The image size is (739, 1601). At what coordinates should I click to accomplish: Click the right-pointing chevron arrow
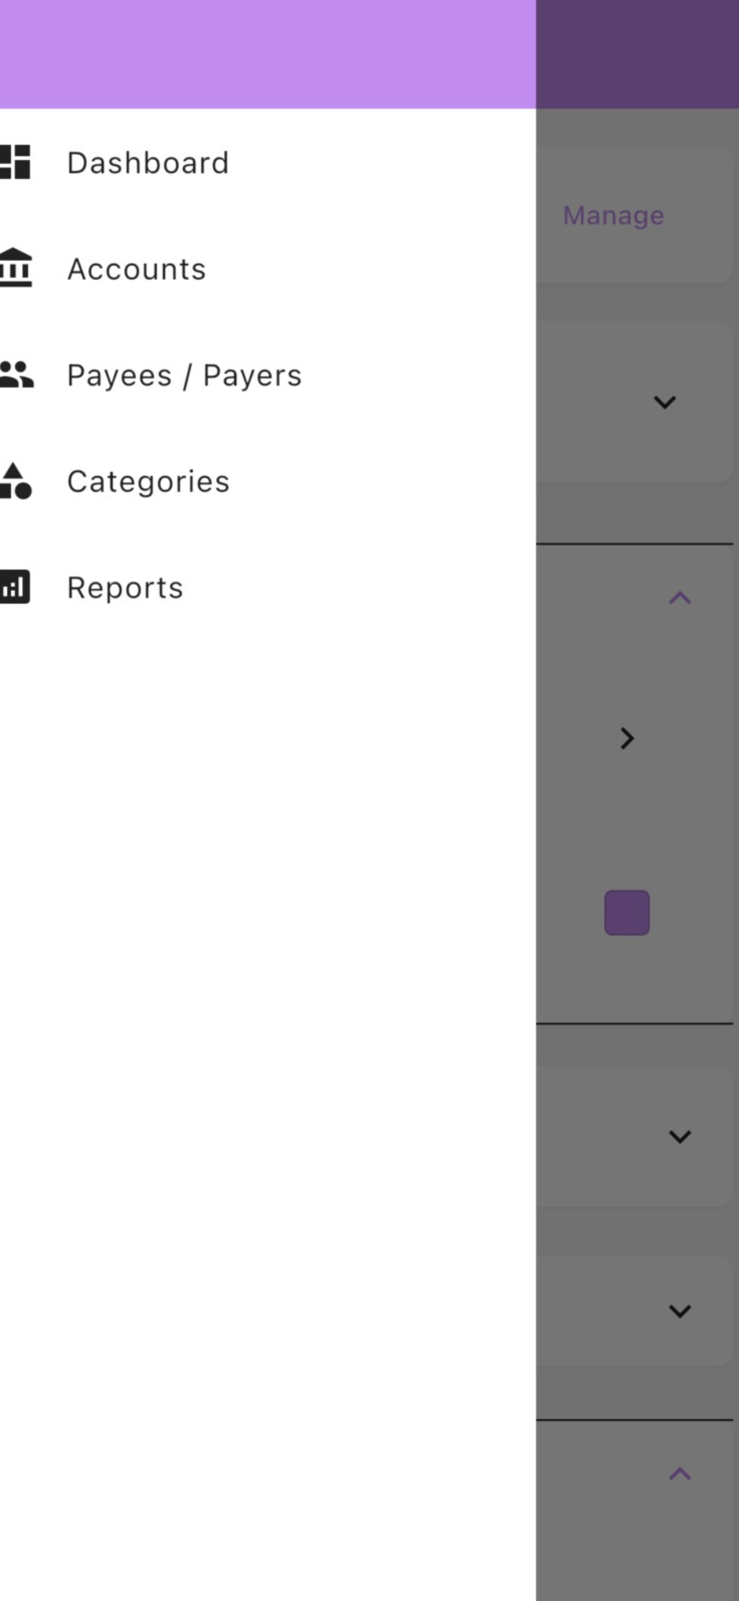[627, 739]
